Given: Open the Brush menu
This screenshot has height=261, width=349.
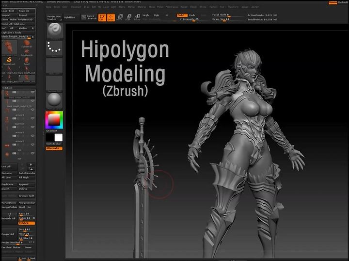Looking at the screenshot, I should point(57,7).
